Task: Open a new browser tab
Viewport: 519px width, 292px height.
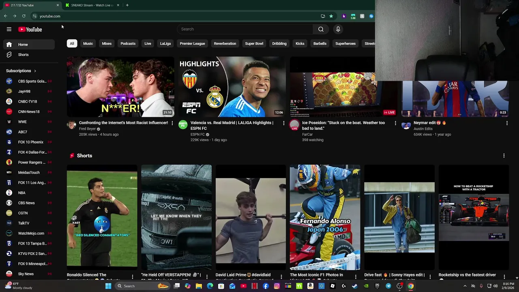Action: [x=127, y=5]
